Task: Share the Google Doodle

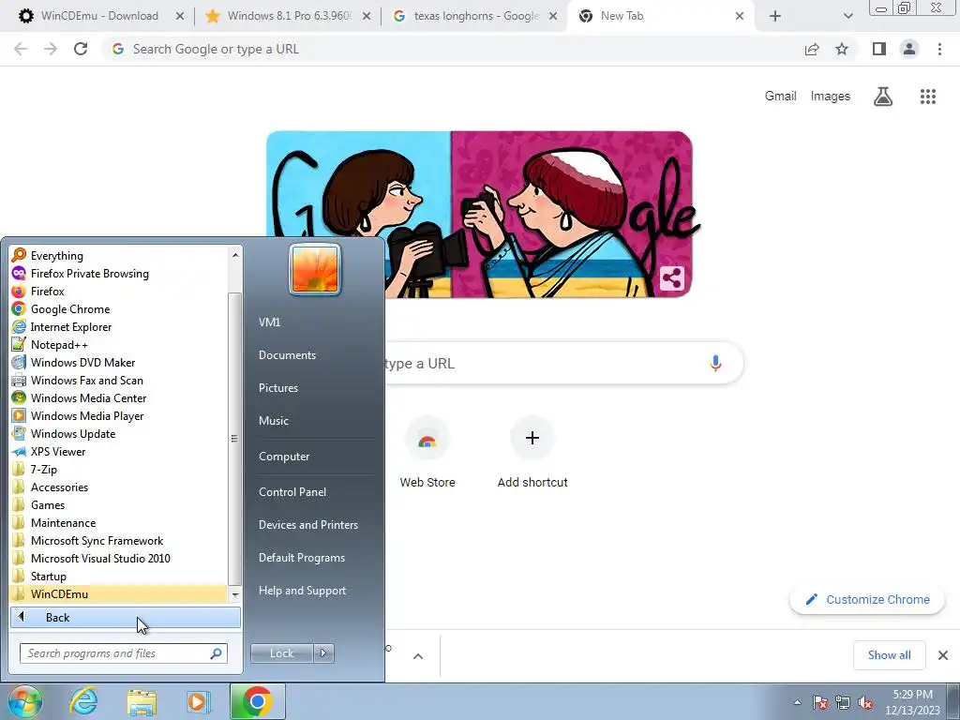Action: pyautogui.click(x=671, y=278)
